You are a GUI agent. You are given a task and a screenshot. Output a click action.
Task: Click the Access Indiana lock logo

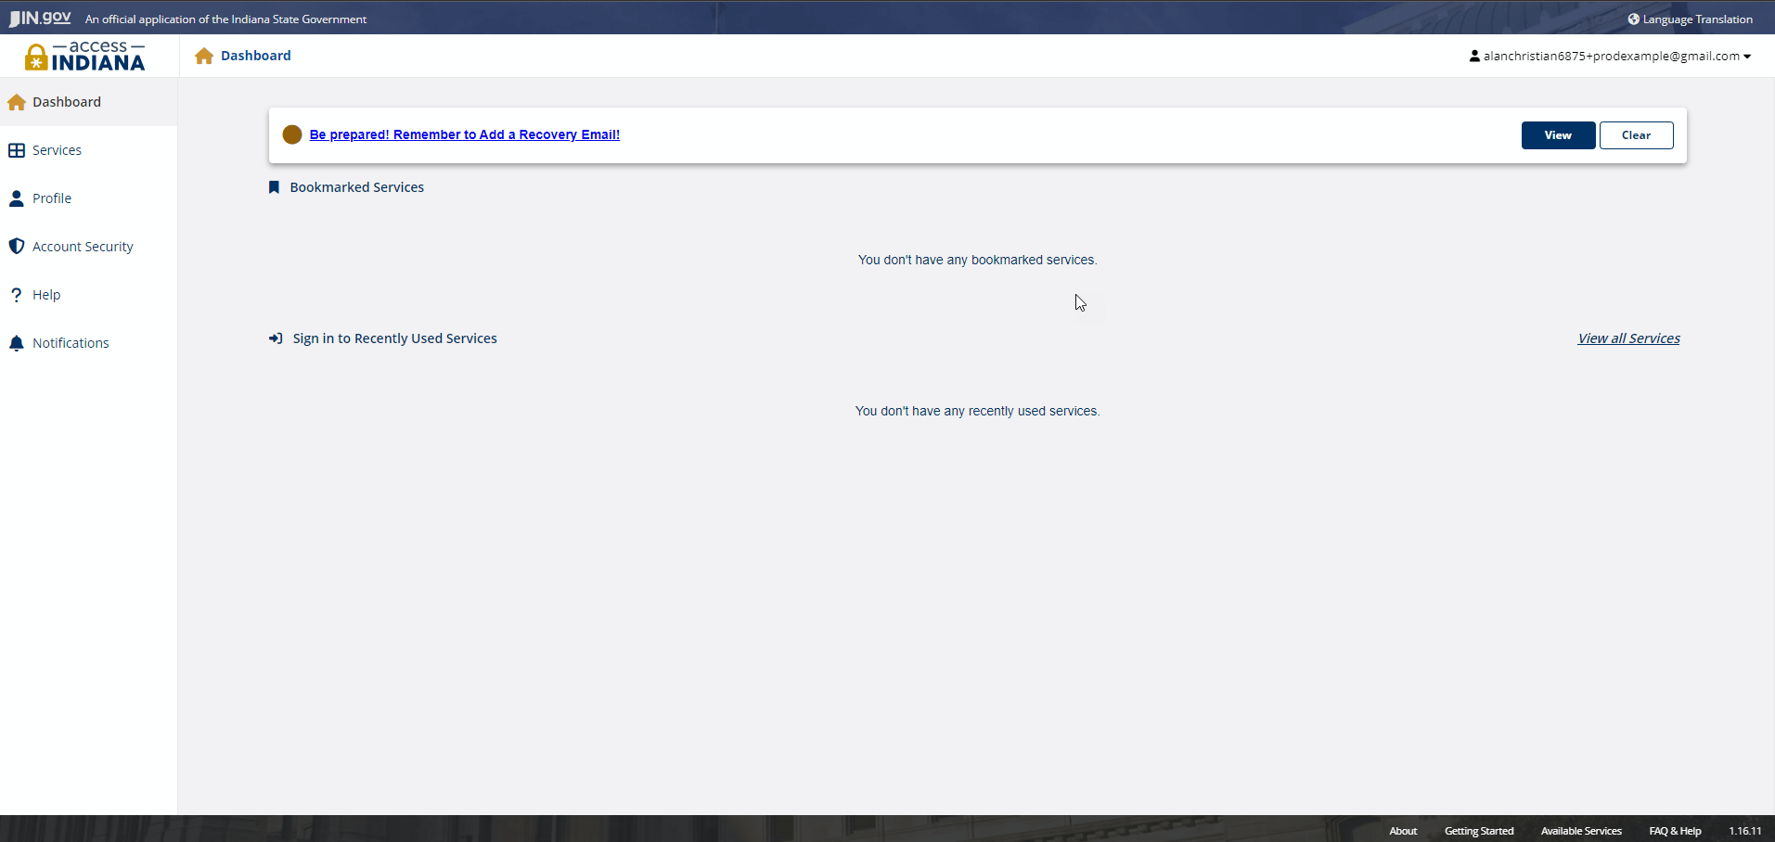pyautogui.click(x=36, y=57)
